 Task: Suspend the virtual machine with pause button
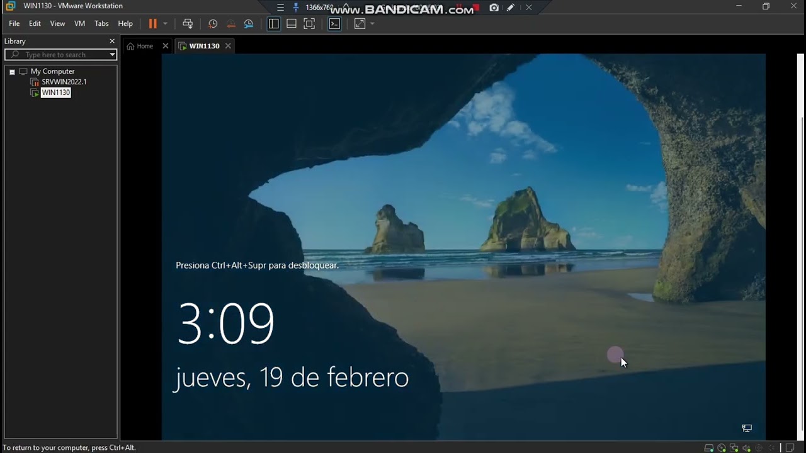pyautogui.click(x=152, y=23)
